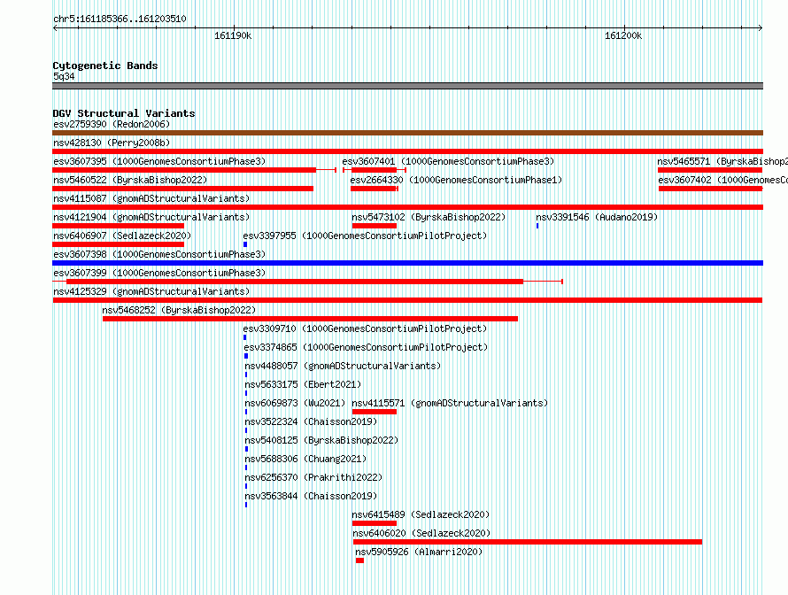The height and width of the screenshot is (595, 788).
Task: Open esv3397955 (1000GenomesConsortiumPilotProject) label
Action: click(x=365, y=236)
